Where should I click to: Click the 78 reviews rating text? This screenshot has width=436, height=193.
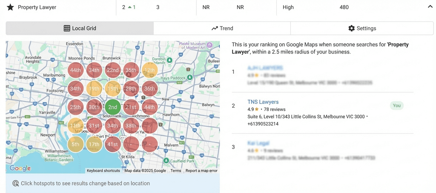(x=275, y=109)
